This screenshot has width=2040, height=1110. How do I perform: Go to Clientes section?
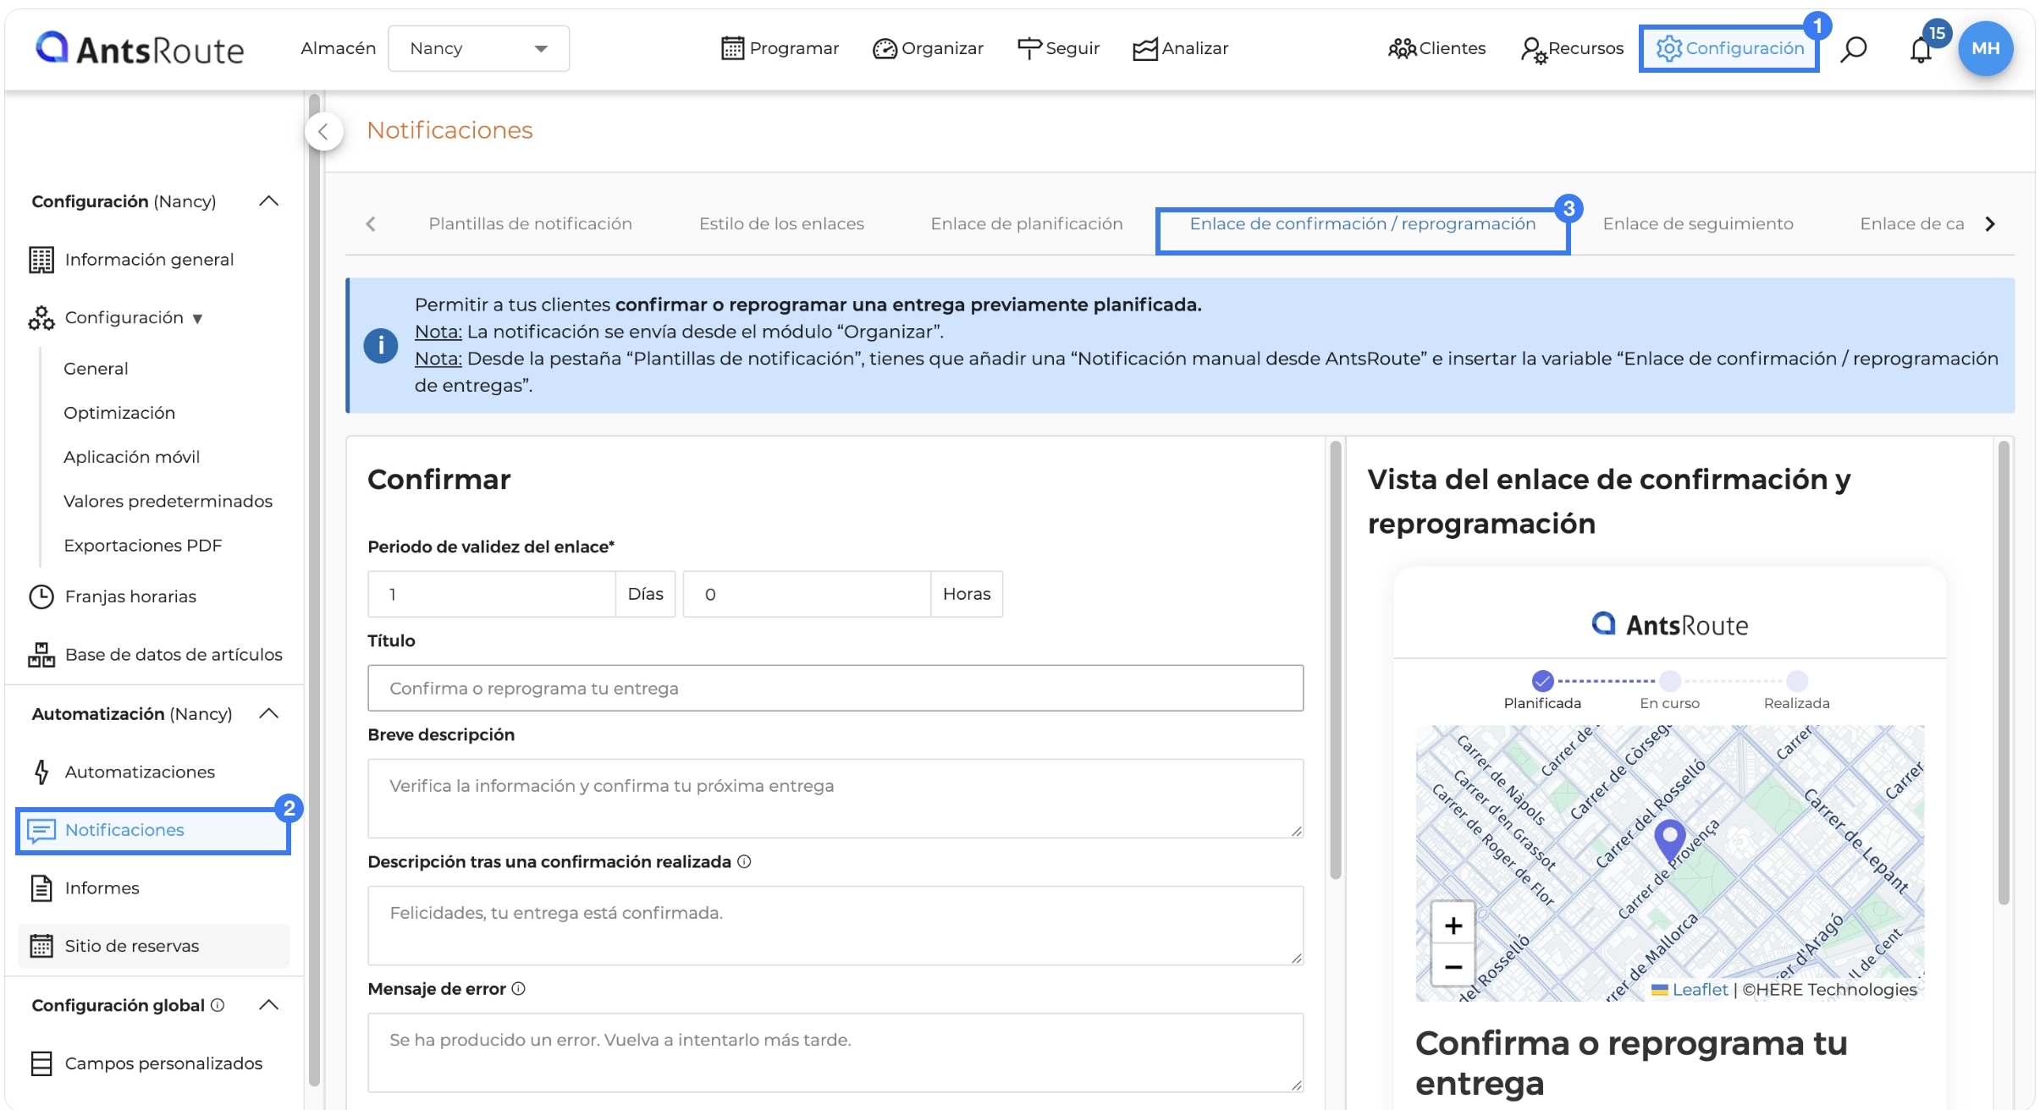pyautogui.click(x=1436, y=48)
